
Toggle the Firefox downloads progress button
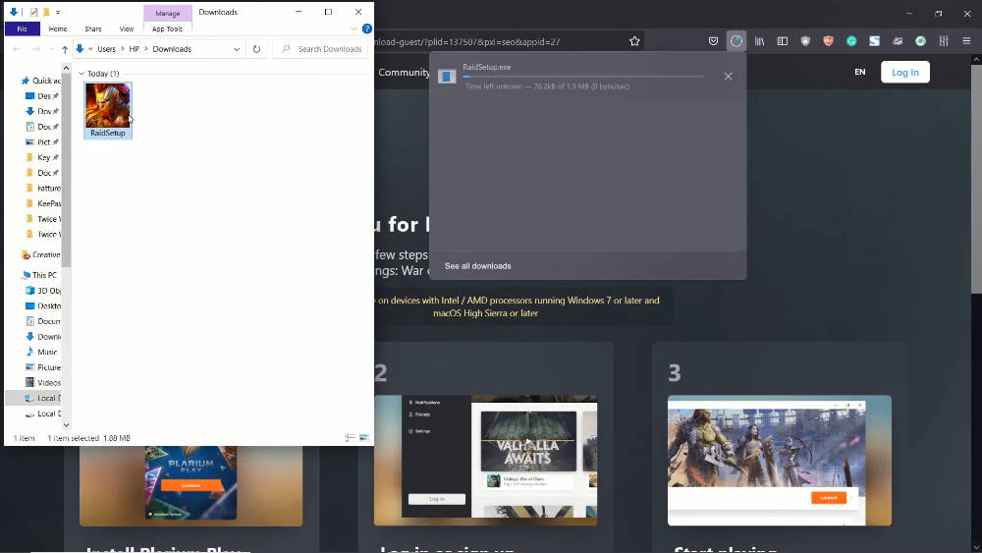coord(736,41)
